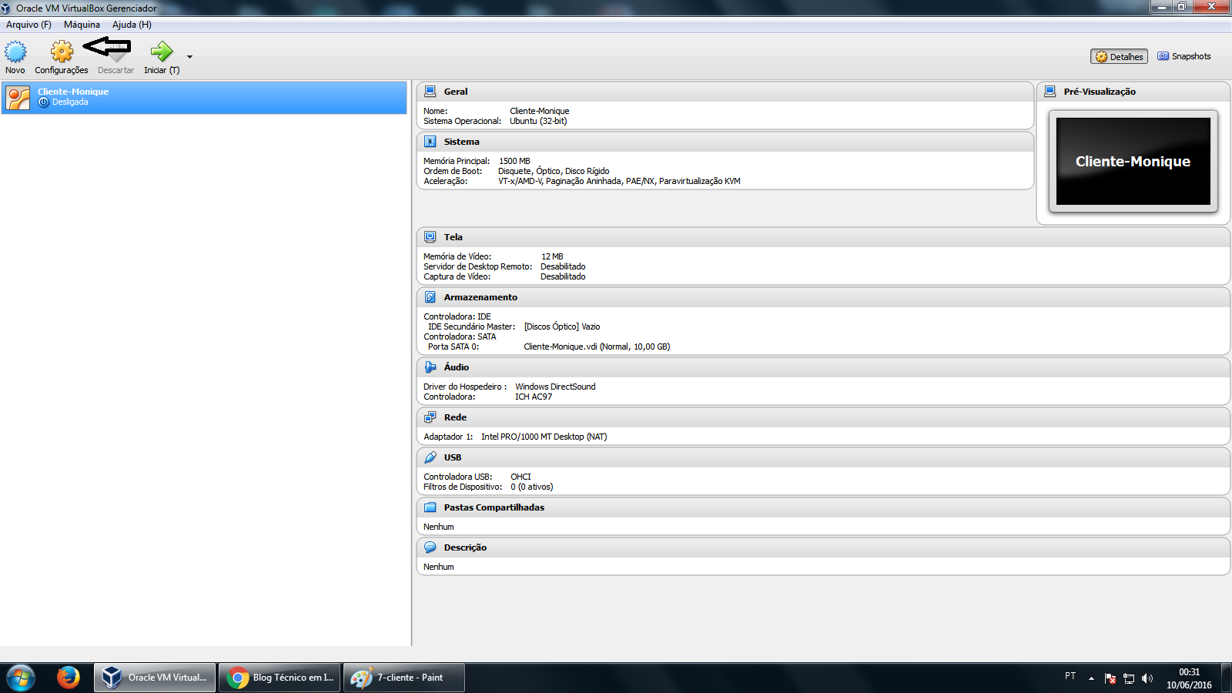Start the VM with Iniciar arrow icon
The width and height of the screenshot is (1232, 693).
[x=162, y=52]
